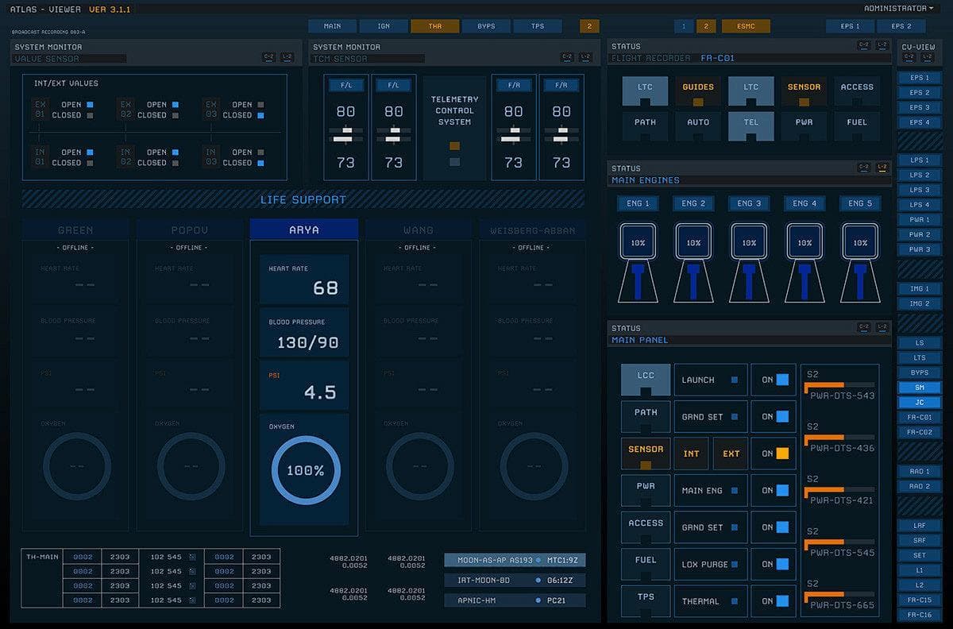Select the WEISBERG-ABBAN crew tab

pos(531,230)
